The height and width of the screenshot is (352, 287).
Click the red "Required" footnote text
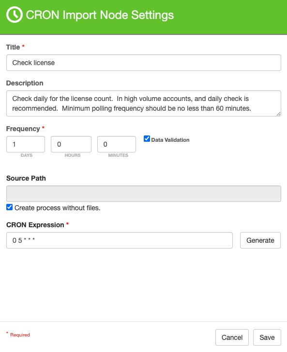pos(20,335)
